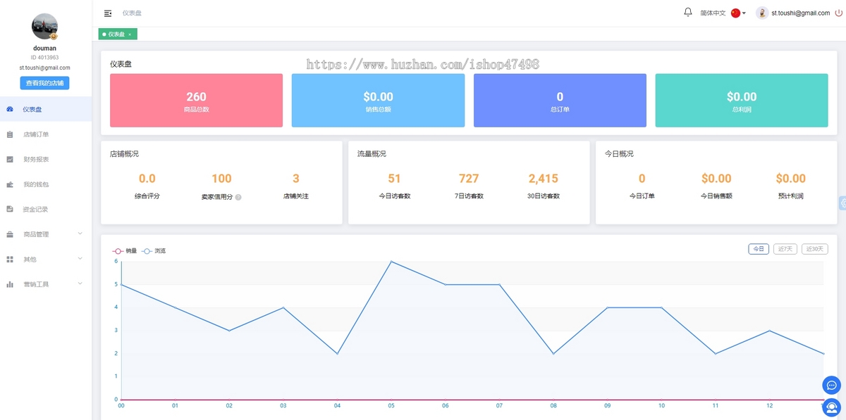846x420 pixels.
Task: Click the 仪表盘 dashboard icon in sidebar
Action: [x=10, y=109]
